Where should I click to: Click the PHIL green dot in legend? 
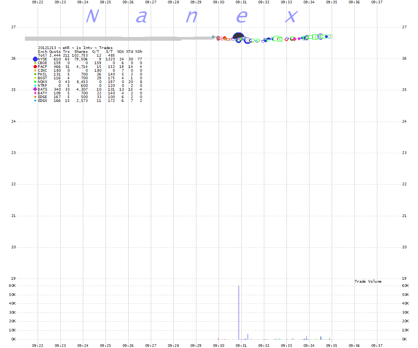click(35, 74)
